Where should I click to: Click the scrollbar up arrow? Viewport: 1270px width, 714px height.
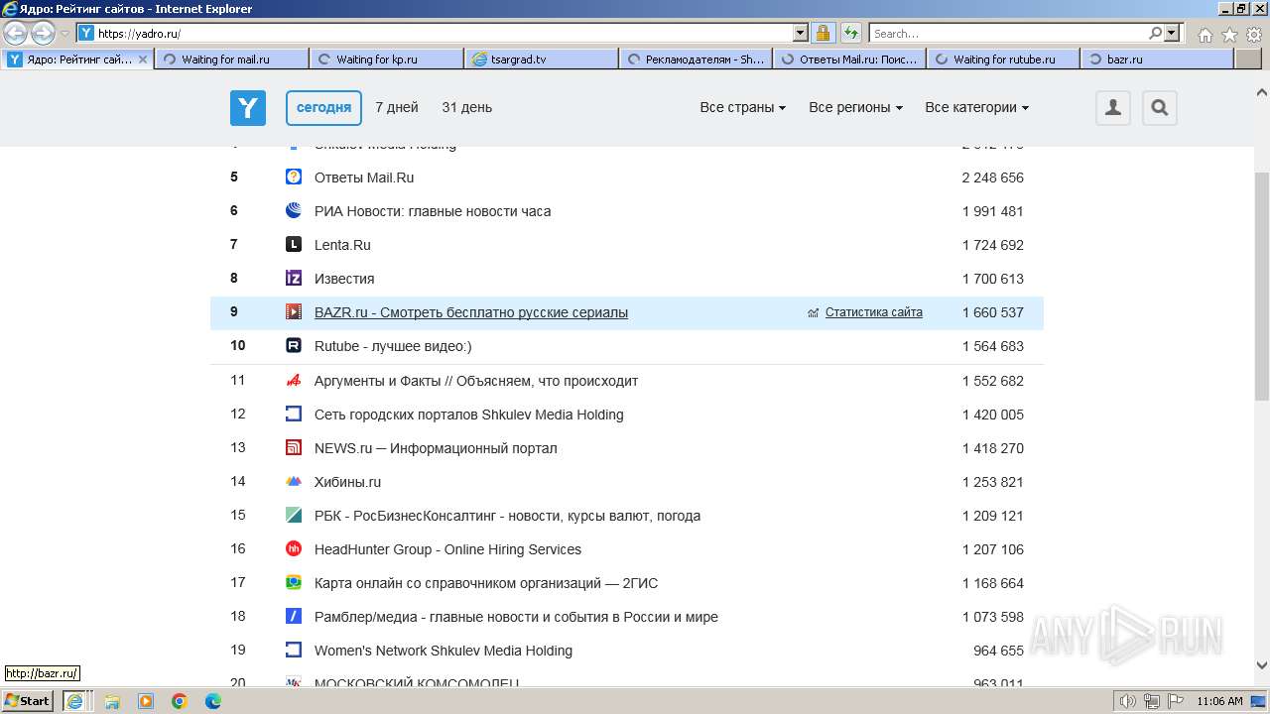pos(1262,92)
